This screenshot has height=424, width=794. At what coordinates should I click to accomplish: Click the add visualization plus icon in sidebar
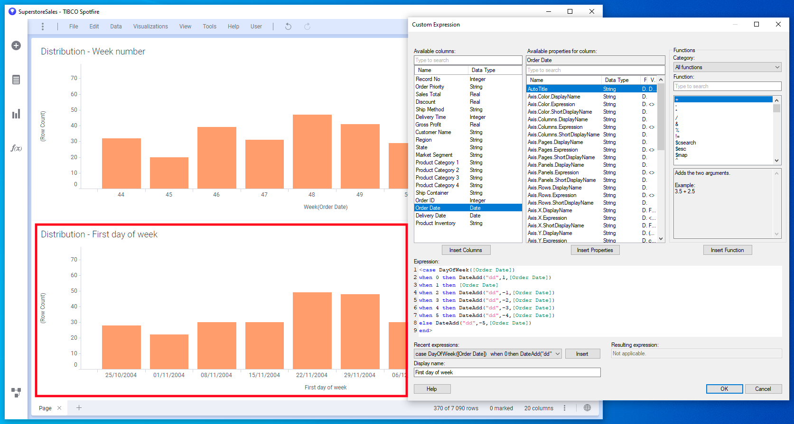[x=16, y=45]
